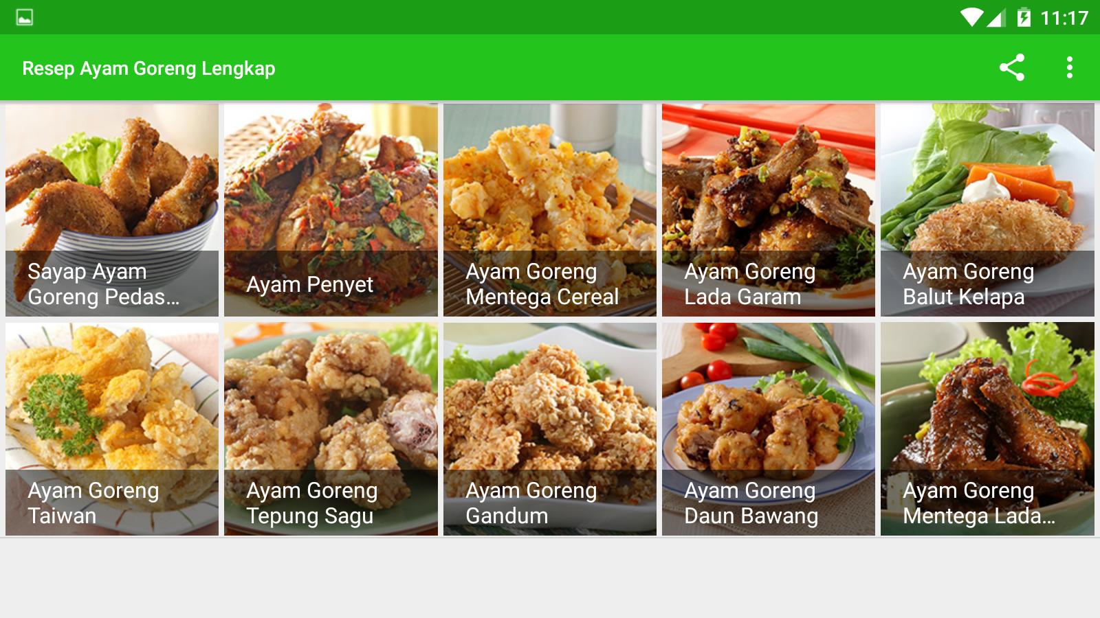Tap the Resep Ayam Goreng Lengkap title
This screenshot has width=1100, height=618.
click(148, 69)
